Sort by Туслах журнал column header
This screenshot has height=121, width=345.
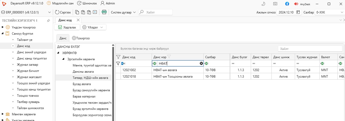pos(307,57)
